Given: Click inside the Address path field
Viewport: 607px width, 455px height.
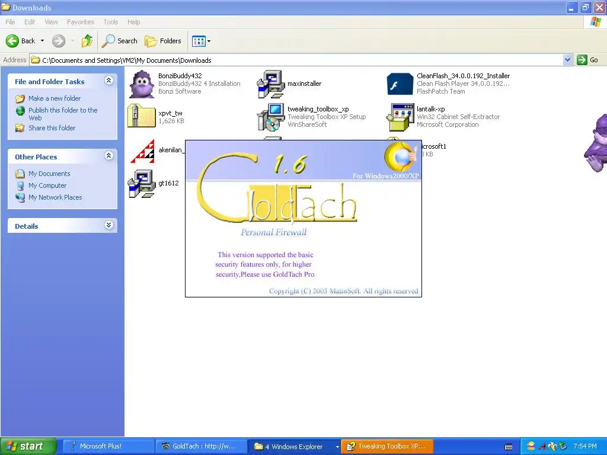Looking at the screenshot, I should point(296,60).
